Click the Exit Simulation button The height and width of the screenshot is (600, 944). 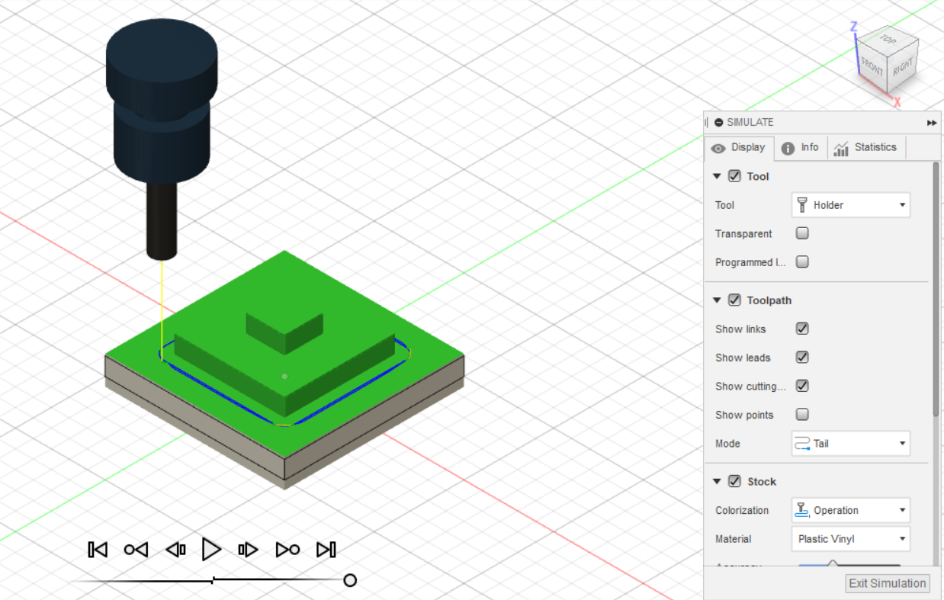pos(888,583)
